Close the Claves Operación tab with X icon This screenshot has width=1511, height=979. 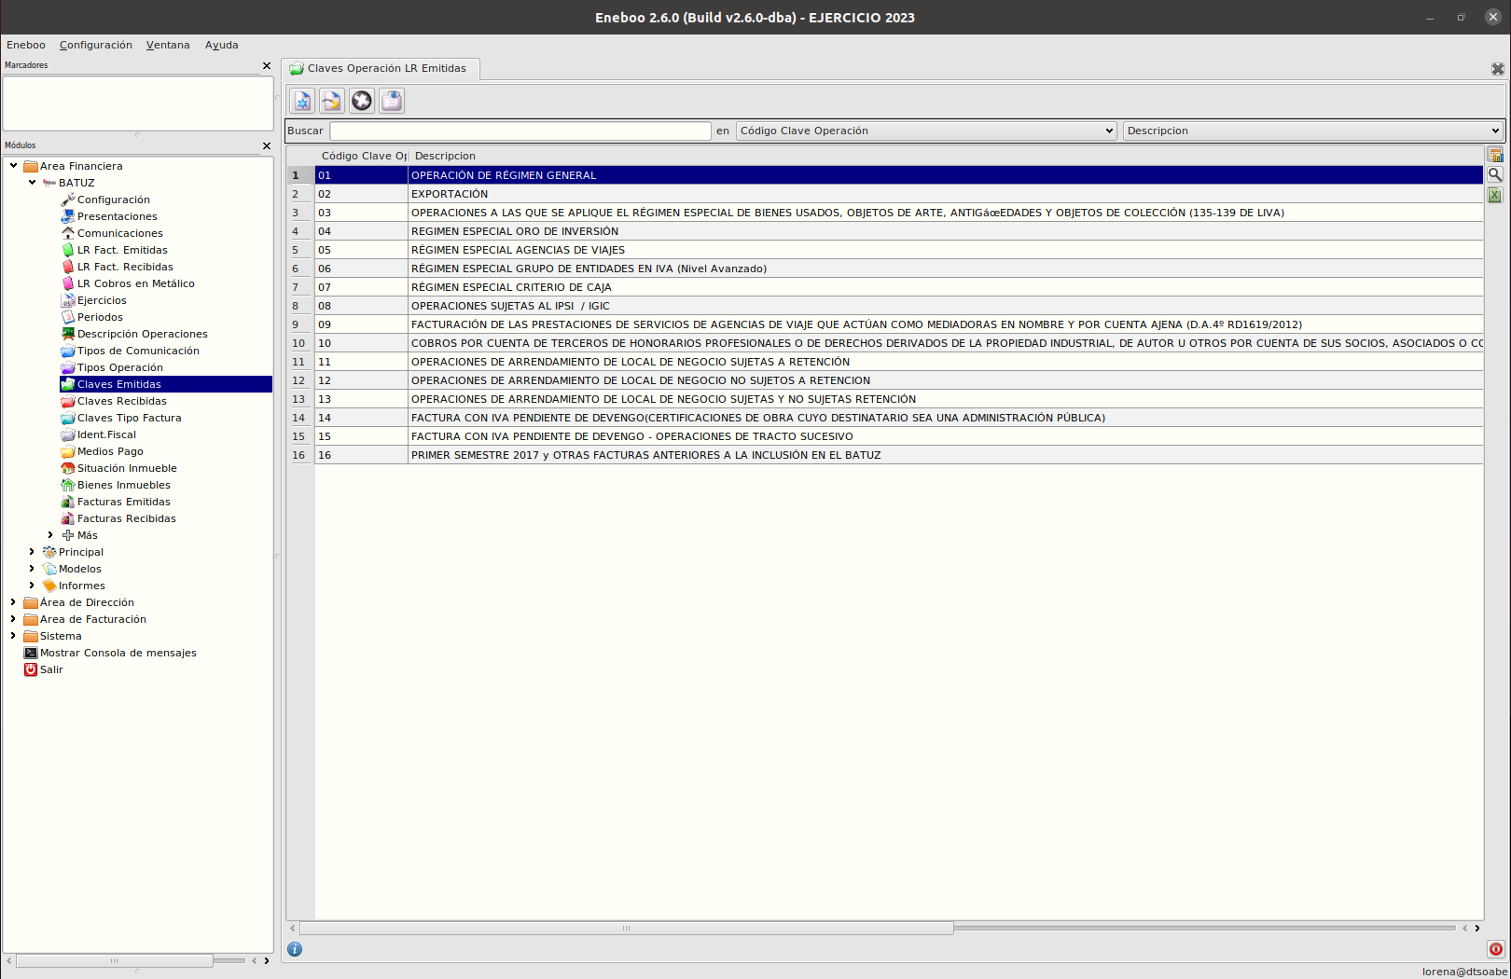(x=1497, y=69)
